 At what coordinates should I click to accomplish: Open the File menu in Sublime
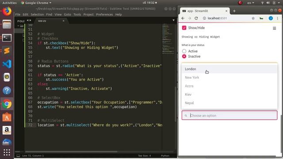tap(18, 15)
